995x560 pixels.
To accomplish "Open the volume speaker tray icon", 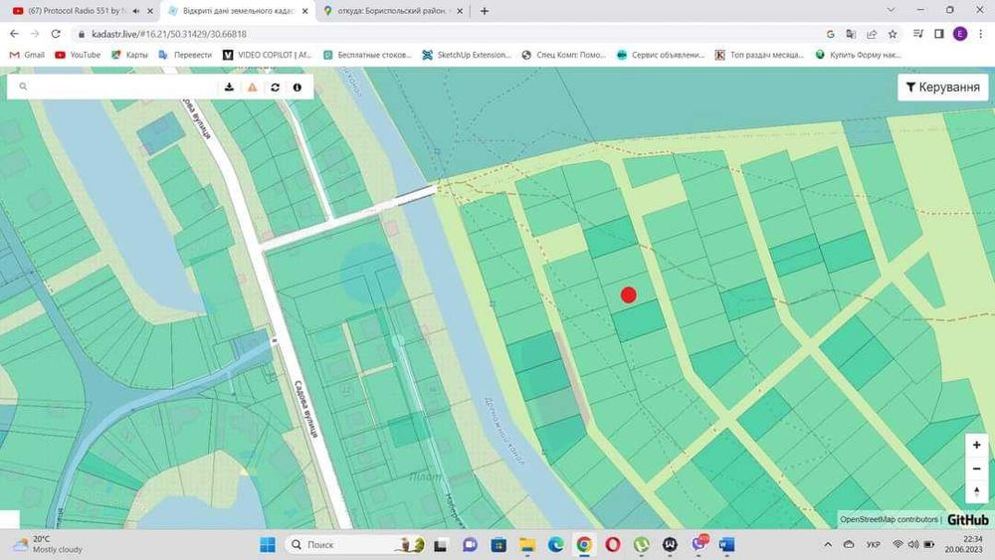I will [x=913, y=545].
